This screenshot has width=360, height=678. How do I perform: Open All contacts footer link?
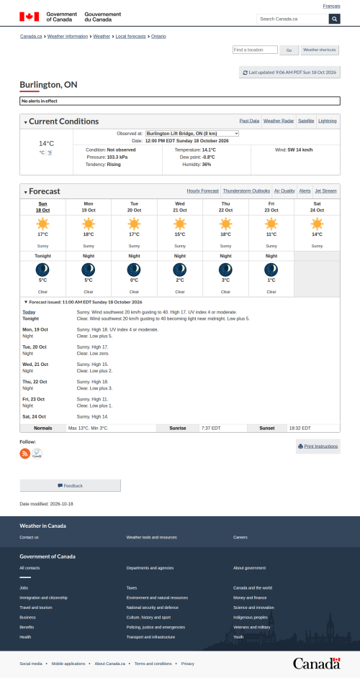point(30,568)
